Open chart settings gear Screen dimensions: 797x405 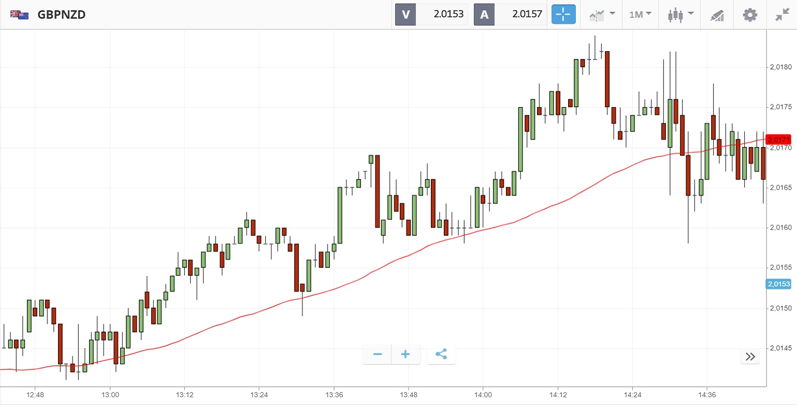pos(749,14)
